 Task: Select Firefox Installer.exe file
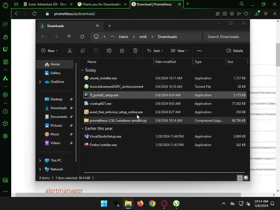tap(165, 145)
